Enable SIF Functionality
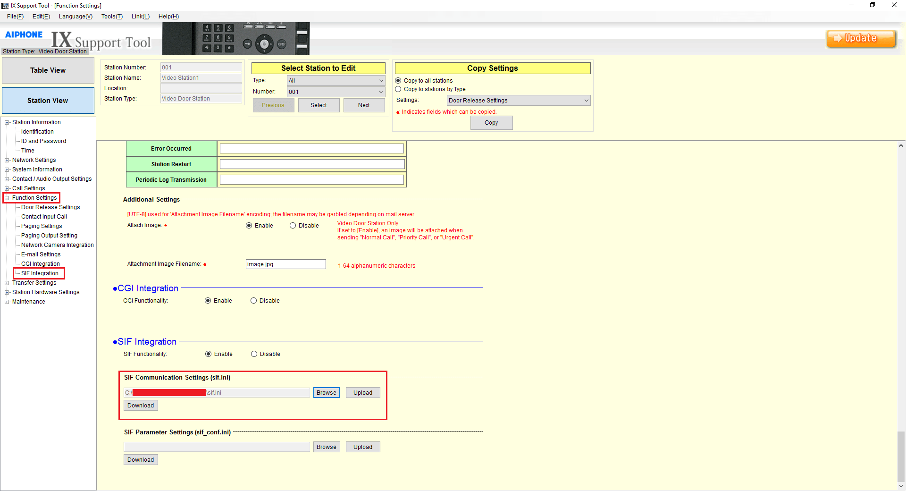The width and height of the screenshot is (906, 491). tap(208, 354)
